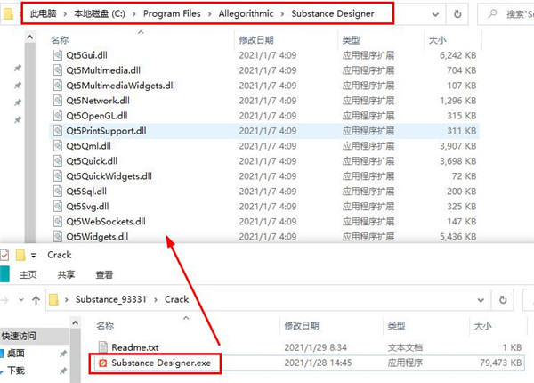Select 快速访问 in navigation pane
Screen dimensions: 534x383
point(19,337)
